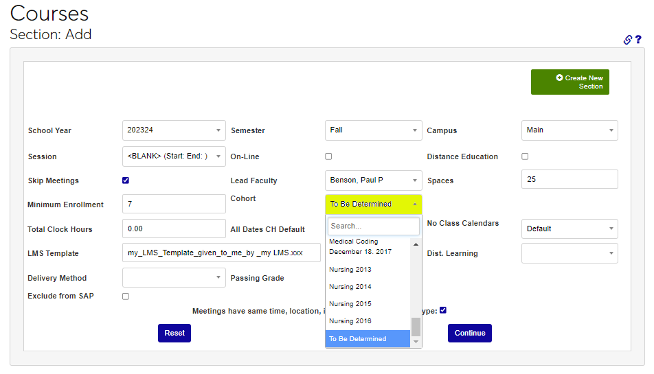Open the Campus dropdown
654x374 pixels.
pyautogui.click(x=569, y=130)
